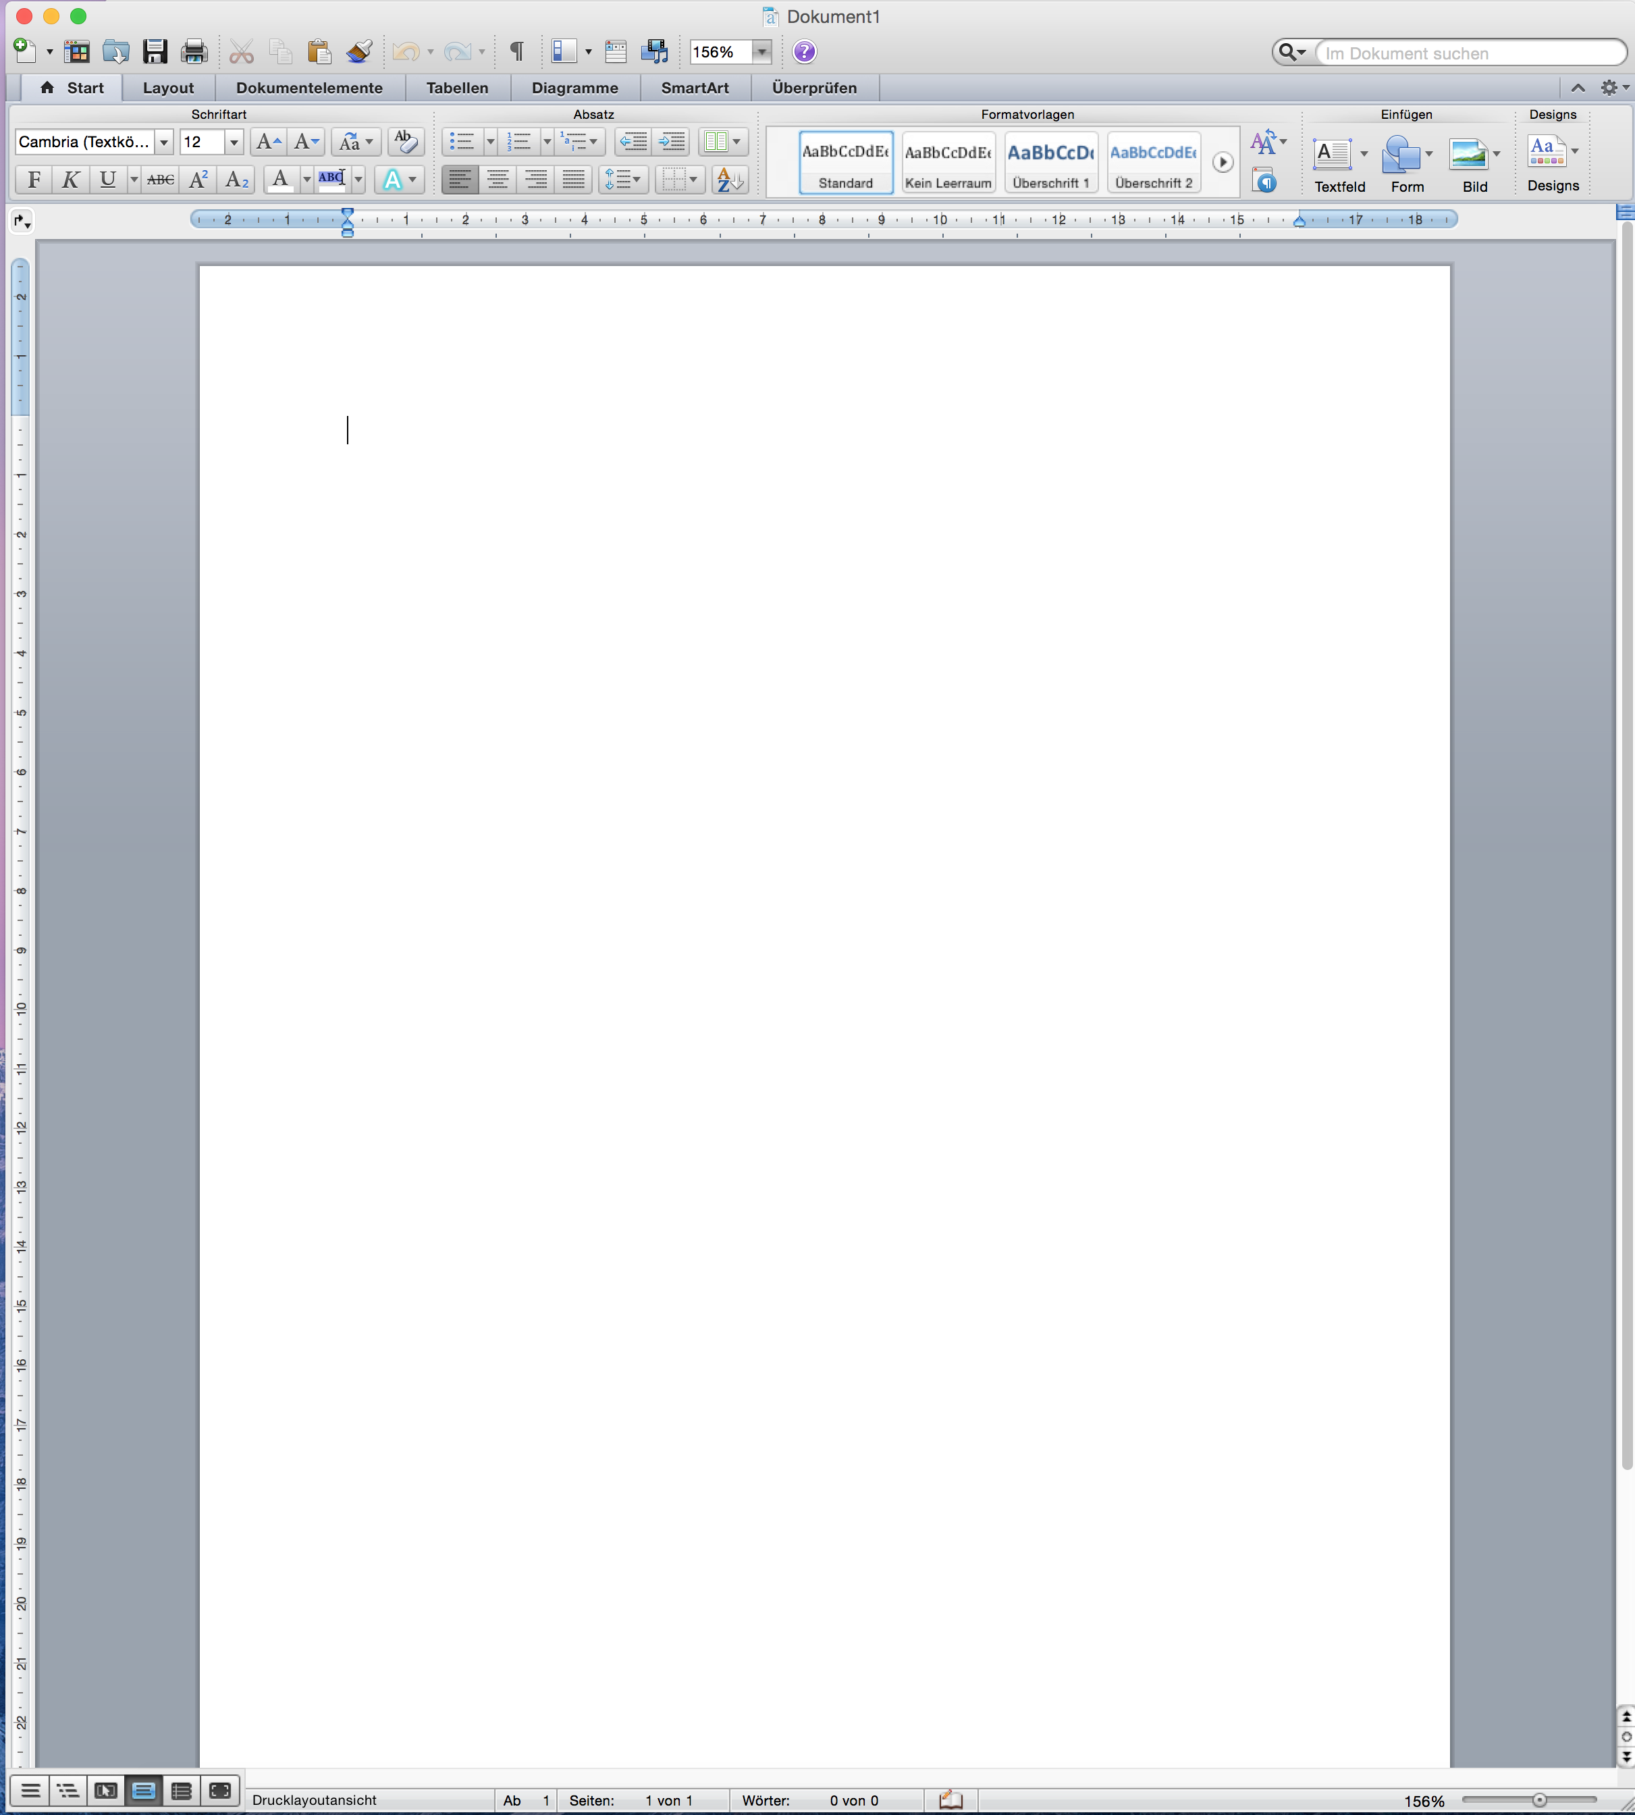Click the Save document floppy disk icon
1635x1815 pixels.
point(155,51)
